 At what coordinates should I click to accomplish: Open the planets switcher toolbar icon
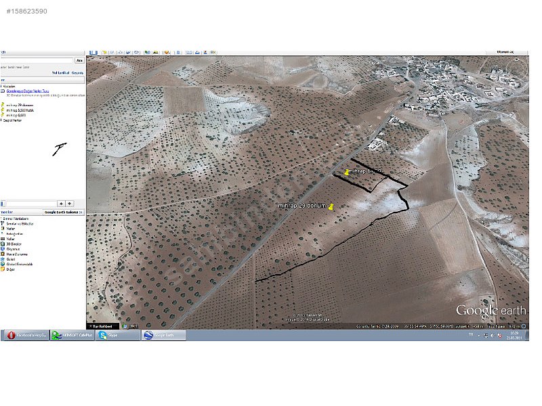167,52
